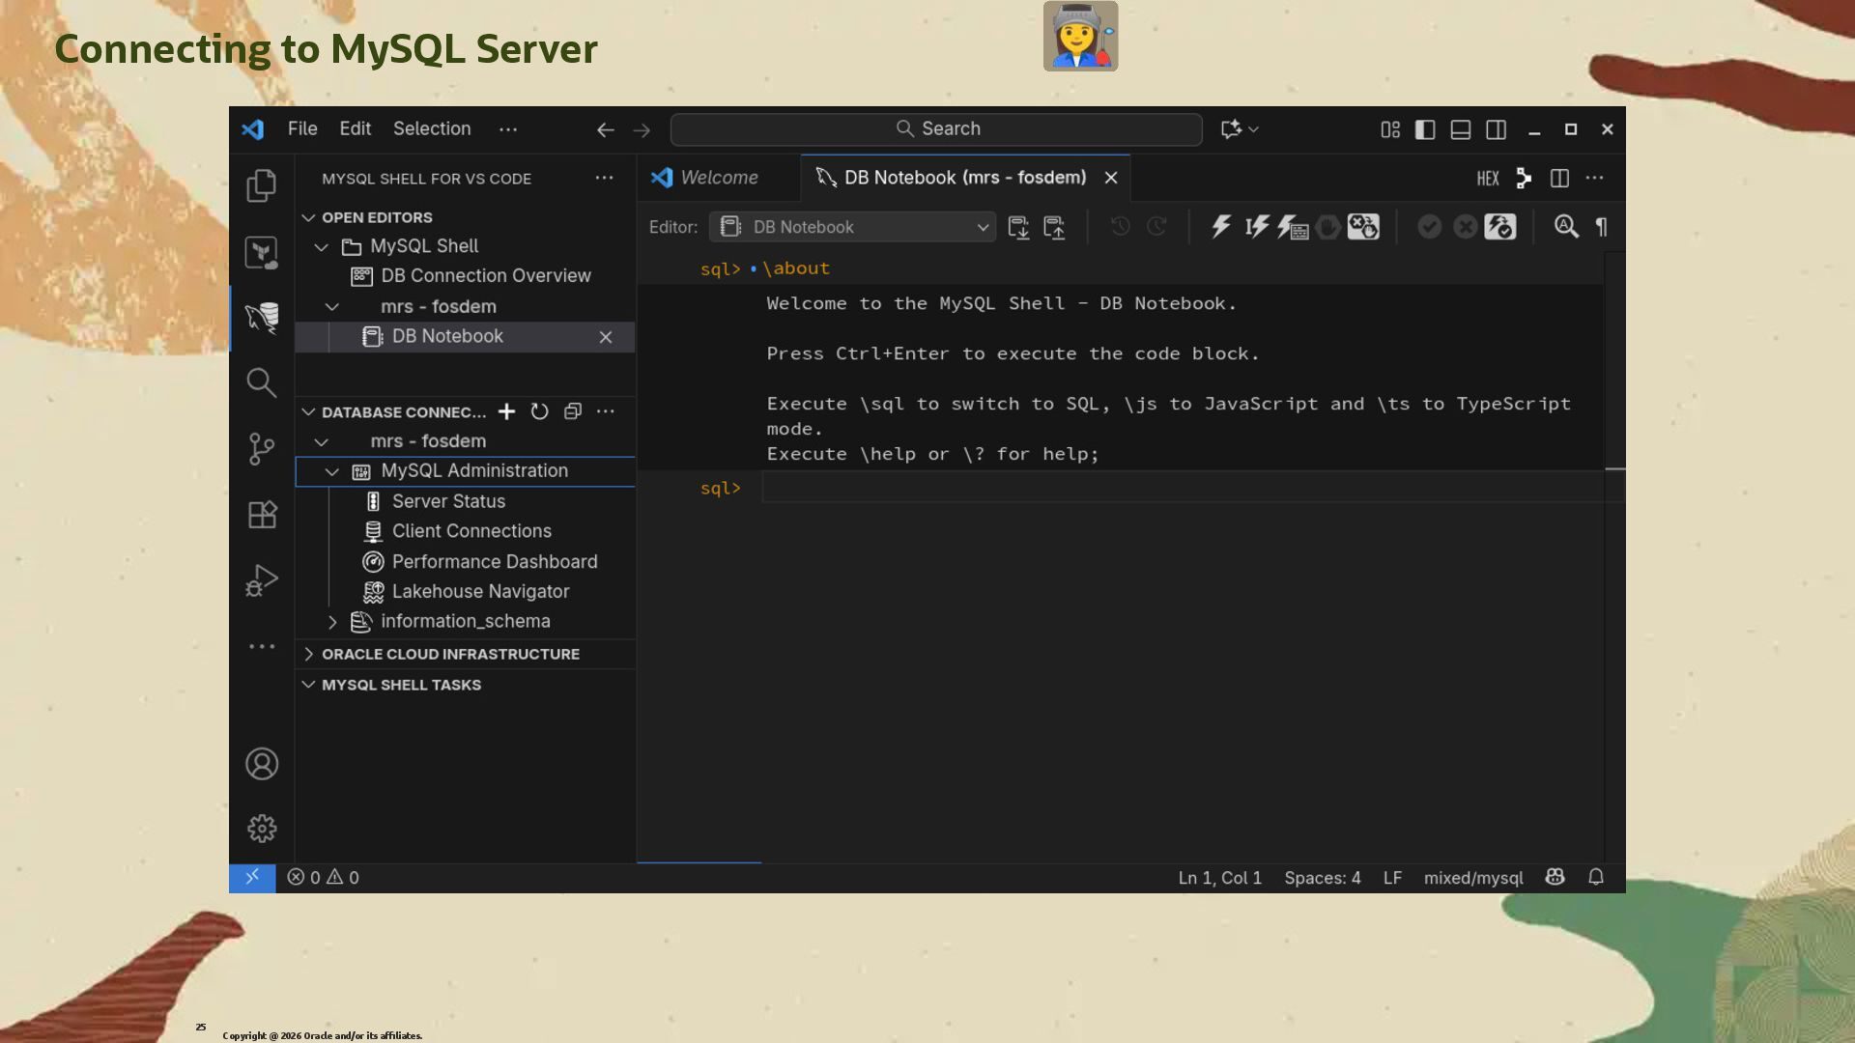Add a new database connection
Image resolution: width=1855 pixels, height=1043 pixels.
click(506, 411)
